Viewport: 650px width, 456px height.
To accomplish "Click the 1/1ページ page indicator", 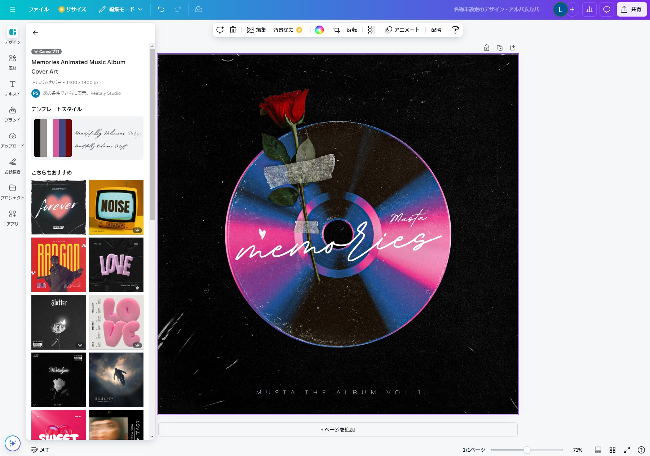I will [x=474, y=450].
